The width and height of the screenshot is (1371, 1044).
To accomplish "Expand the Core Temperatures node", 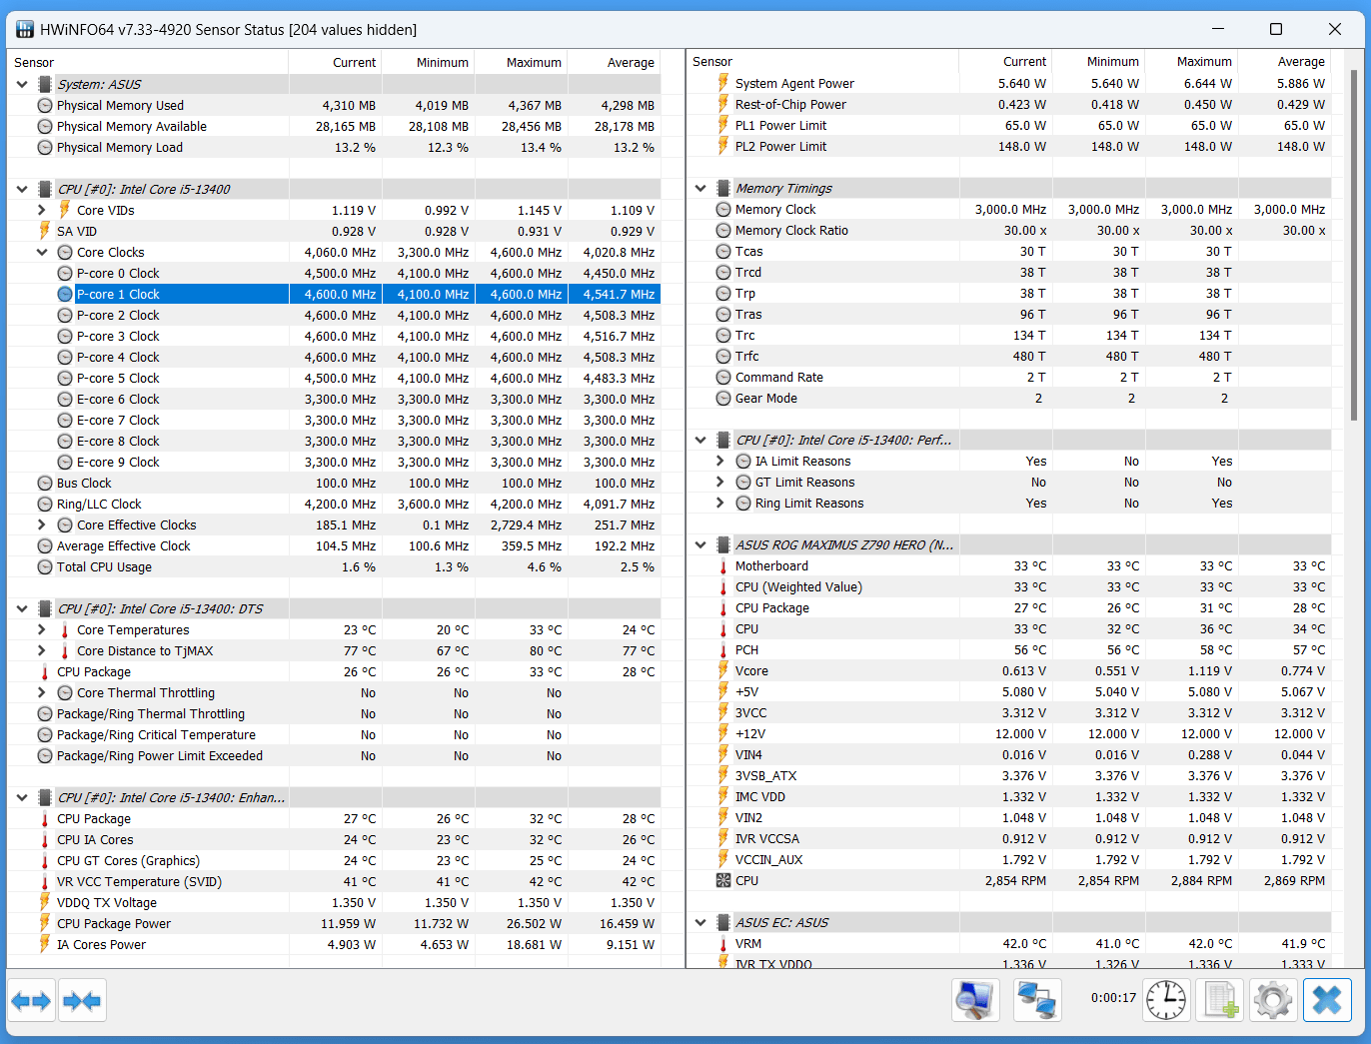I will pyautogui.click(x=41, y=630).
